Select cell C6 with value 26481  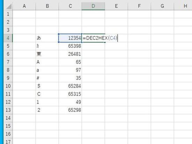tap(70, 54)
